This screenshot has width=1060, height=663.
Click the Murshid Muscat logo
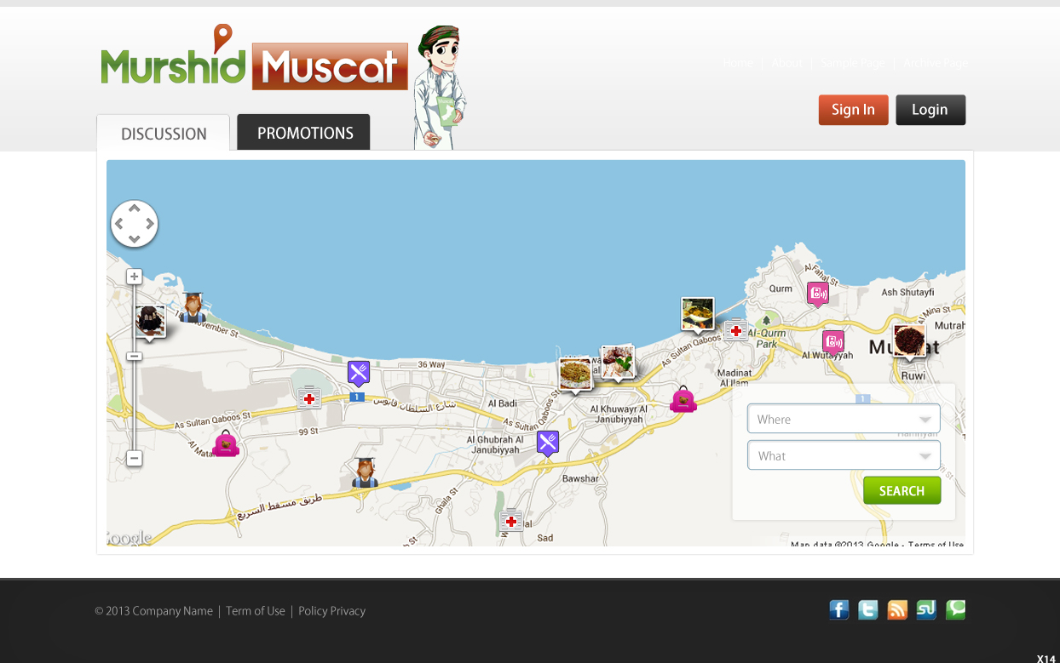coord(254,58)
